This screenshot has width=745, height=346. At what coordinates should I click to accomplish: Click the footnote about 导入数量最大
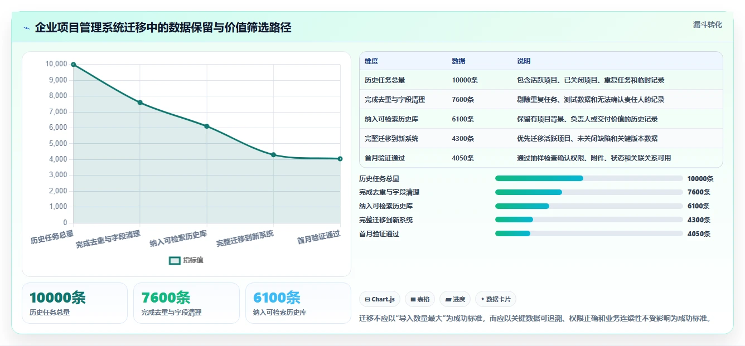click(x=535, y=319)
